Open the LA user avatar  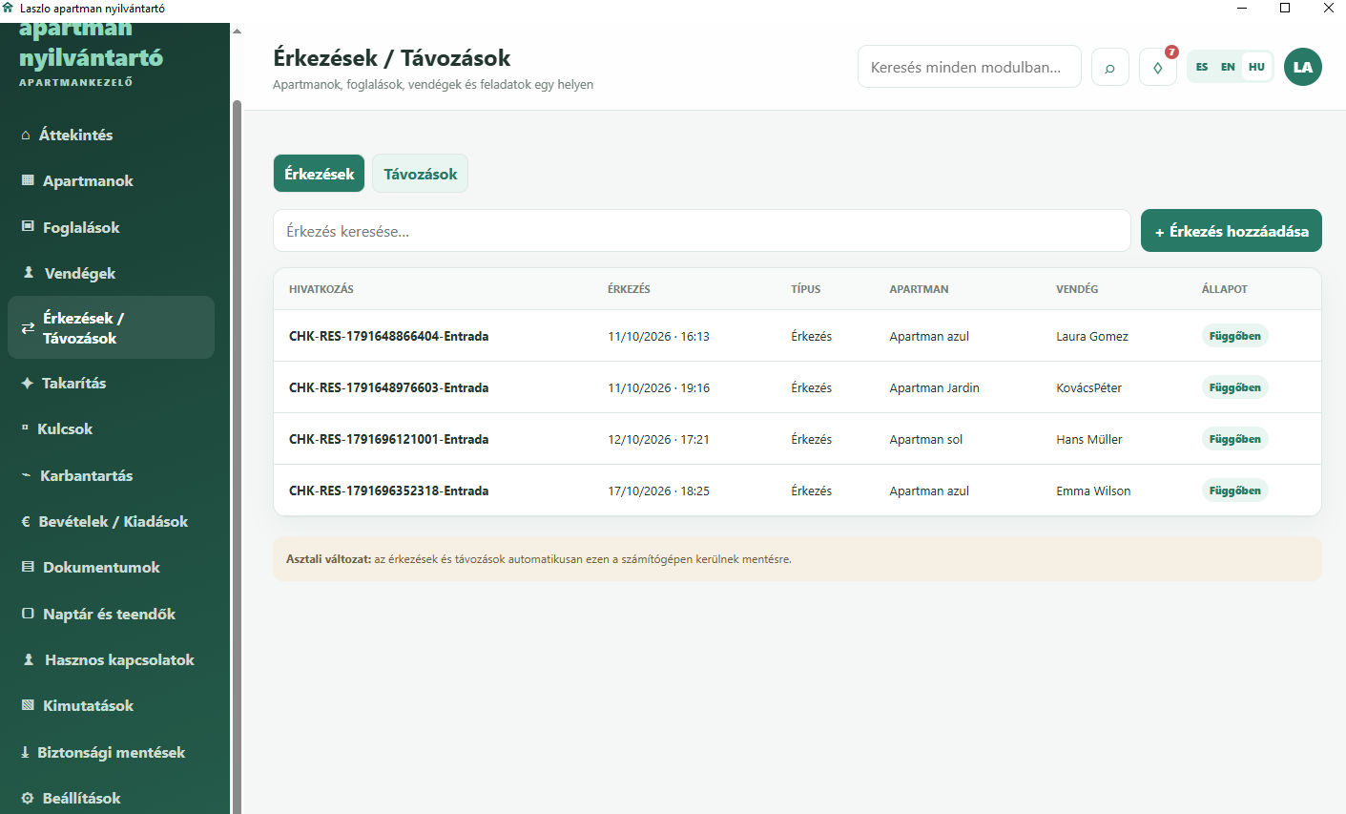[x=1303, y=67]
